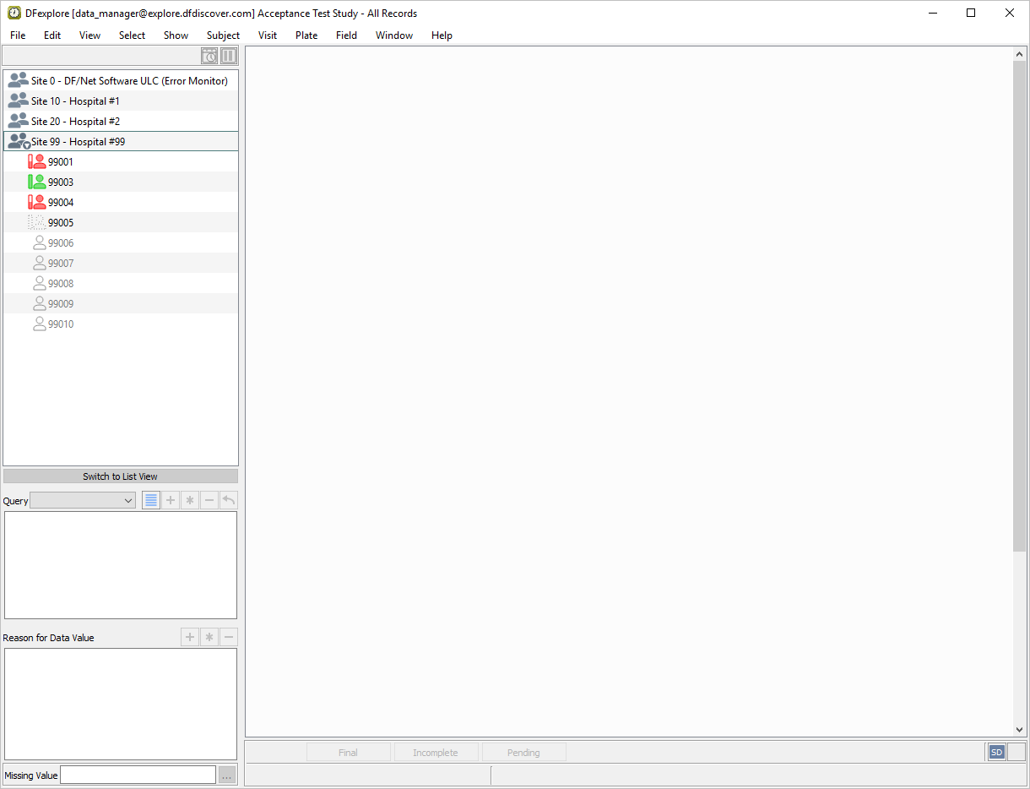Click the add query plus icon
This screenshot has width=1030, height=789.
click(171, 500)
